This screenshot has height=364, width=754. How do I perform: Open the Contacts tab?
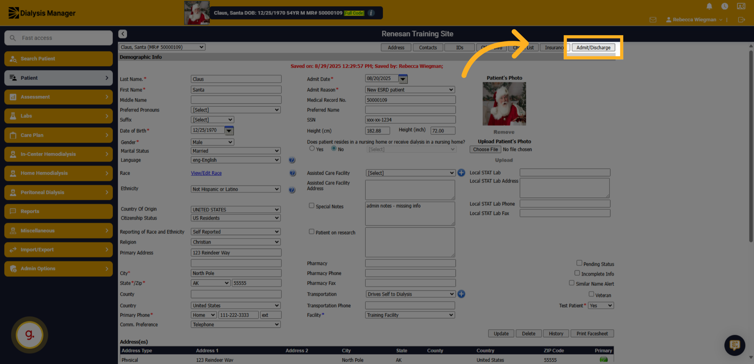point(428,47)
